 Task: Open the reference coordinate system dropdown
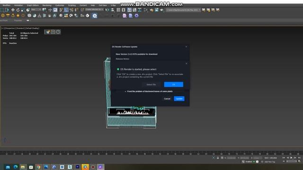click(36, 9)
